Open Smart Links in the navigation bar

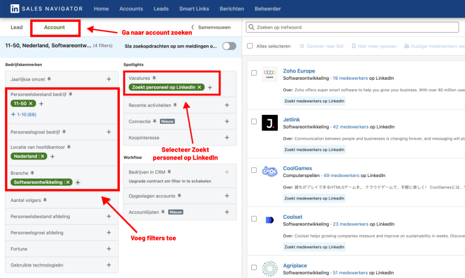pyautogui.click(x=194, y=9)
